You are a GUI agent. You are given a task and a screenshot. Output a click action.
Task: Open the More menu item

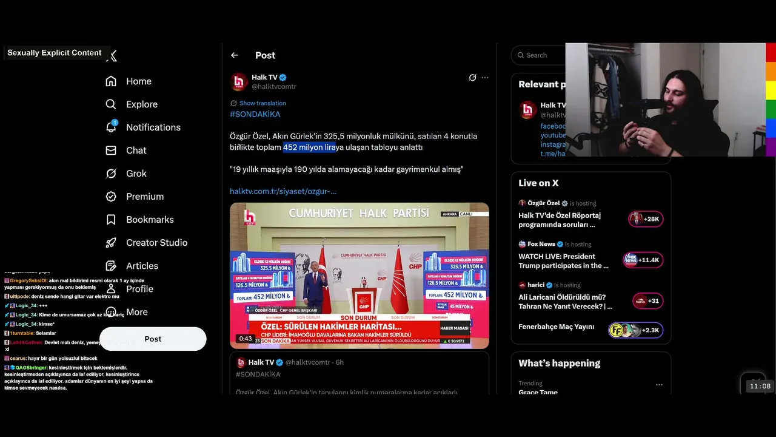pos(126,312)
